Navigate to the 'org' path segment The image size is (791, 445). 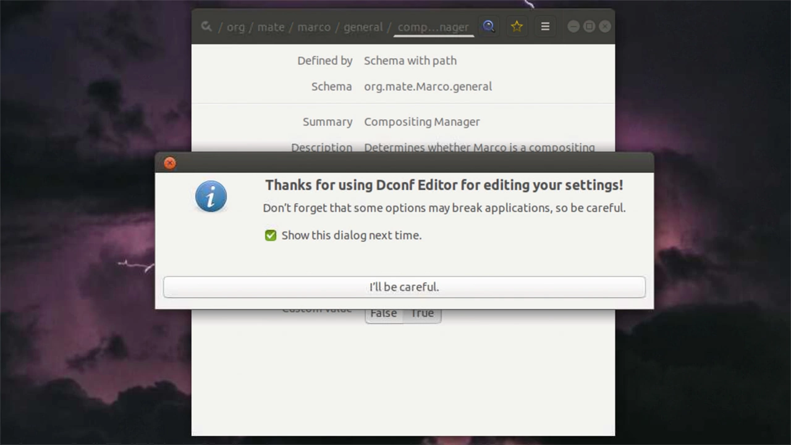pyautogui.click(x=235, y=27)
